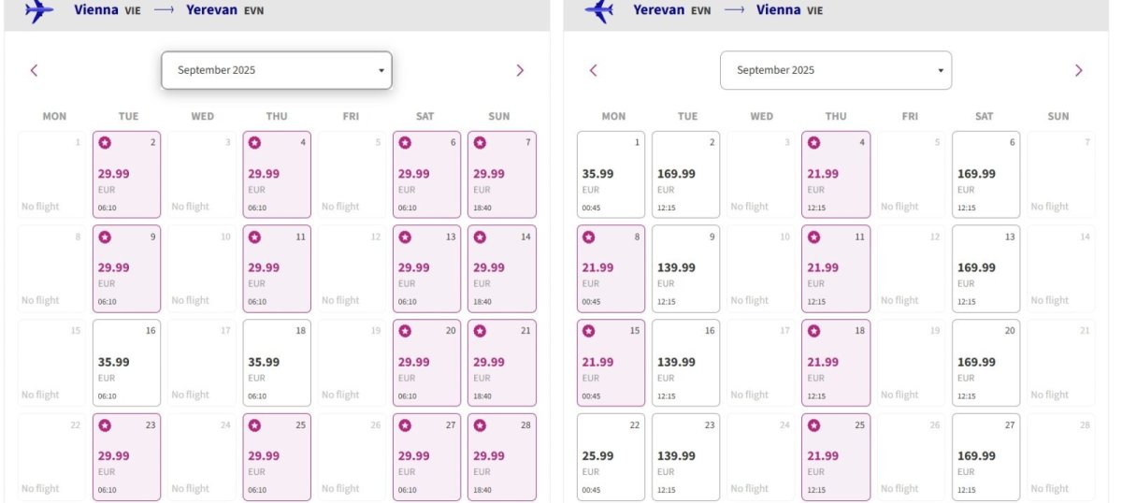The image size is (1122, 503).
Task: Click star discount icon on outbound September 2
Action: tap(105, 143)
